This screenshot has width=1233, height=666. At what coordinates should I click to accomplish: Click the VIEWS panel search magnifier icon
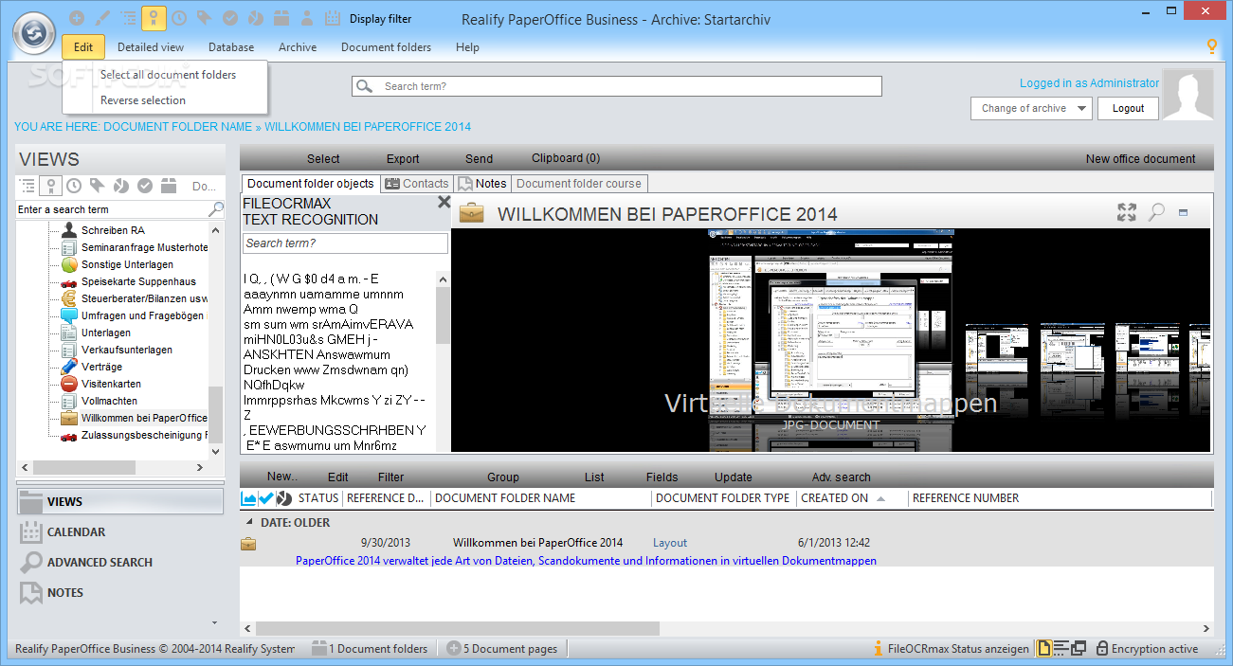coord(216,209)
